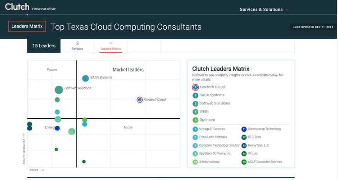This screenshot has width=338, height=180.
Task: Click the Leaders Matrix header label
Action: tap(27, 26)
